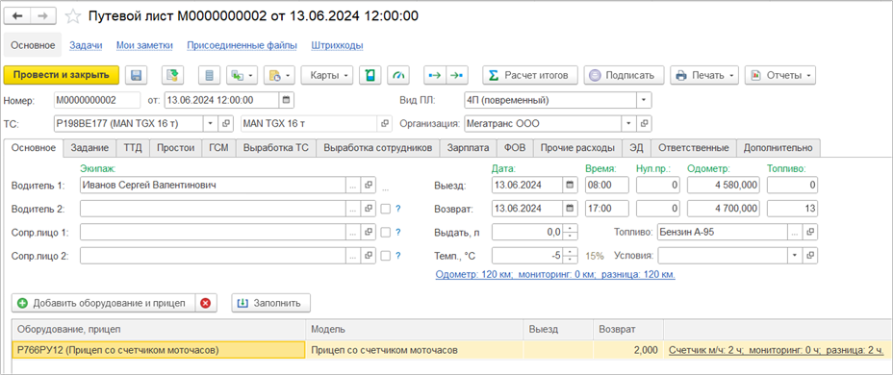Viewport: 893px width, 375px height.
Task: Open the Счетчик м/ч: 2 ч link
Action: (777, 351)
